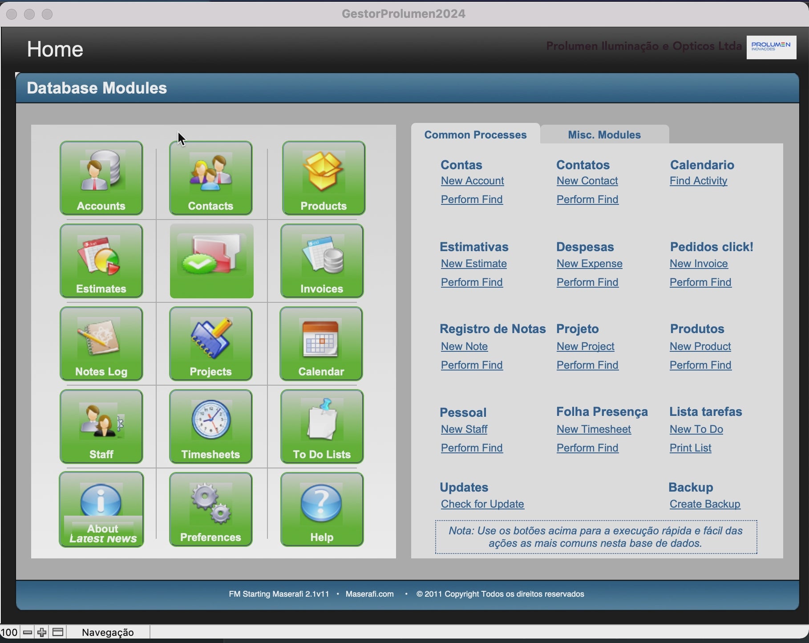This screenshot has width=809, height=643.
Task: Open the Preferences module
Action: click(211, 509)
